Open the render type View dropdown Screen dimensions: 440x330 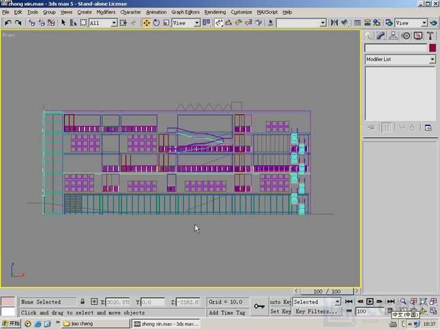point(411,23)
